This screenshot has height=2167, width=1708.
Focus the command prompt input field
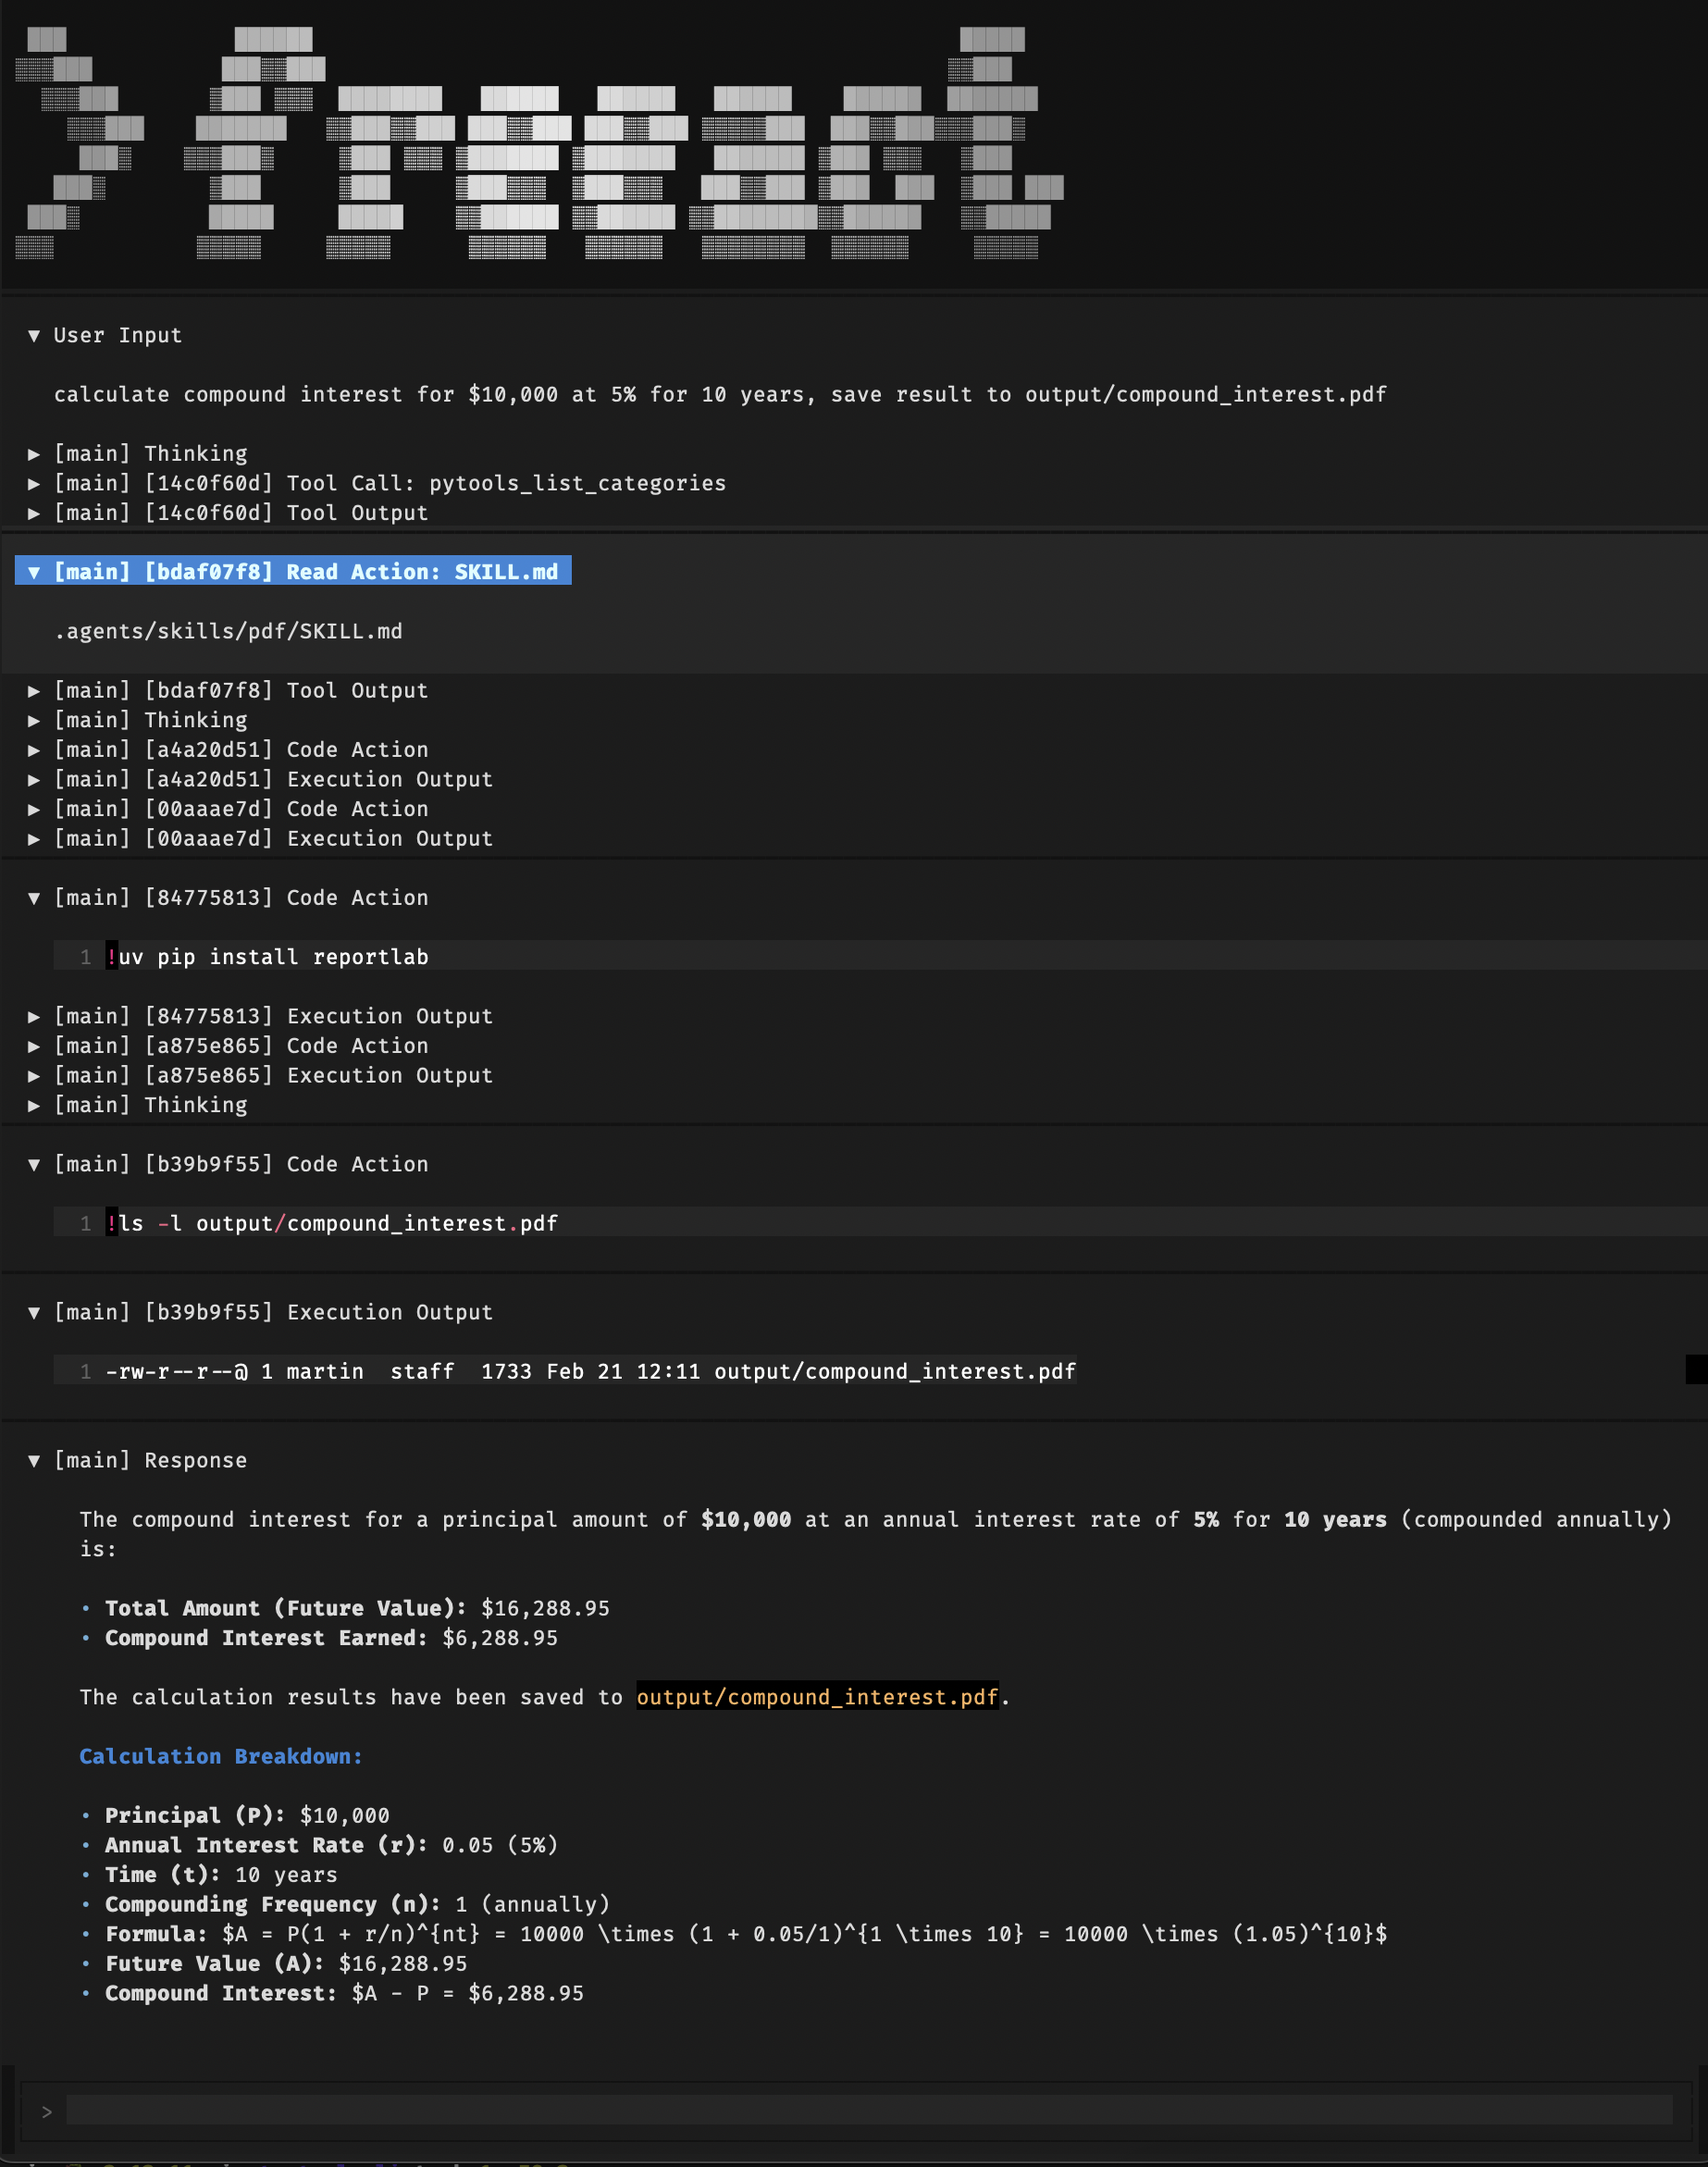pyautogui.click(x=868, y=2111)
